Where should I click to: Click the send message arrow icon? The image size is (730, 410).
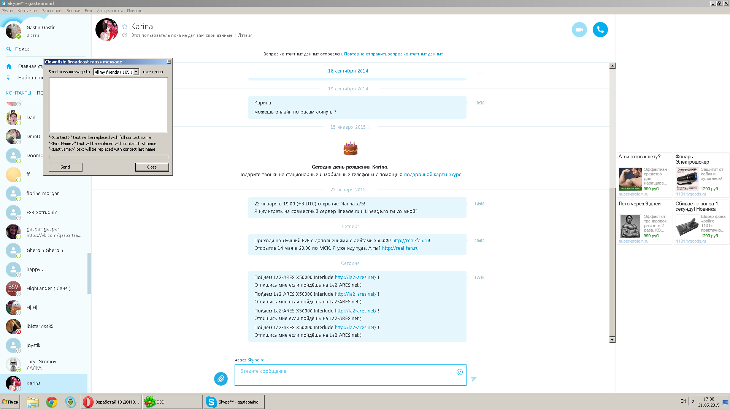tap(473, 379)
